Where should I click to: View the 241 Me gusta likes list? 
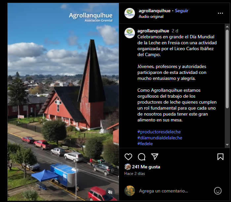146,167
